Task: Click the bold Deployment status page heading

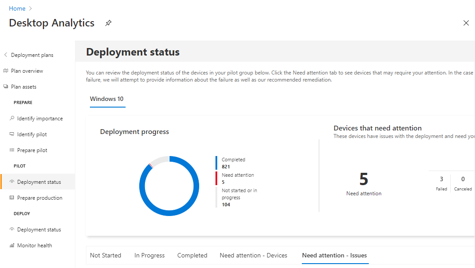Action: [x=133, y=52]
